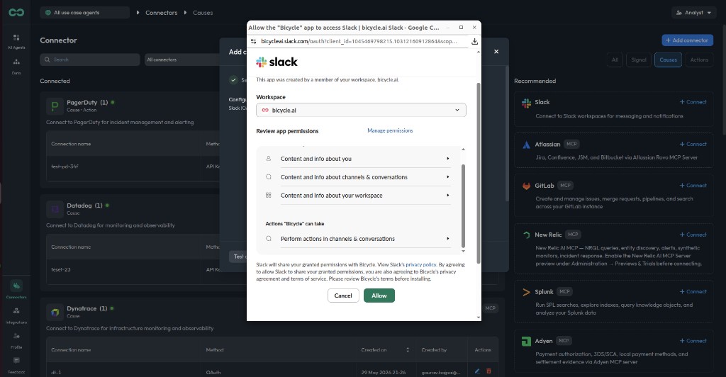Open Slack's privacy policy link

pos(421,264)
